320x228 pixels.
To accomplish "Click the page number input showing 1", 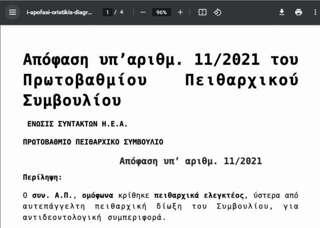I will click(x=107, y=12).
